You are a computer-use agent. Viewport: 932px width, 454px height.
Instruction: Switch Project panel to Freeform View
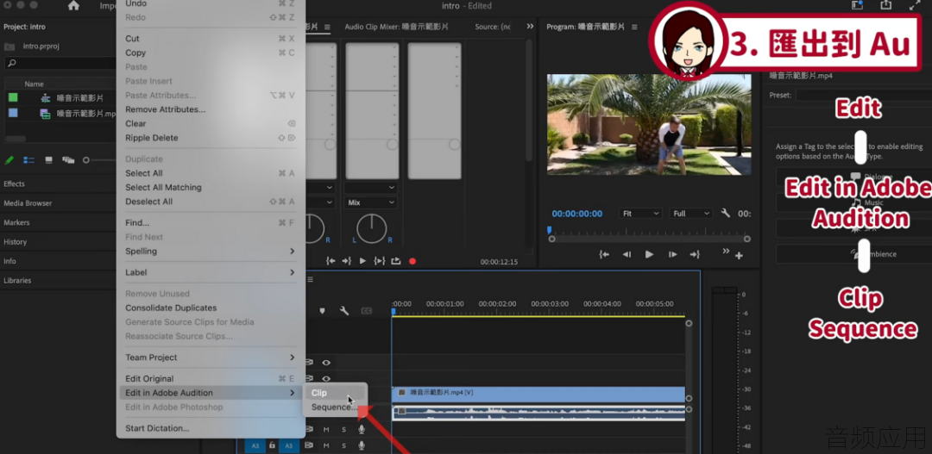click(x=68, y=160)
